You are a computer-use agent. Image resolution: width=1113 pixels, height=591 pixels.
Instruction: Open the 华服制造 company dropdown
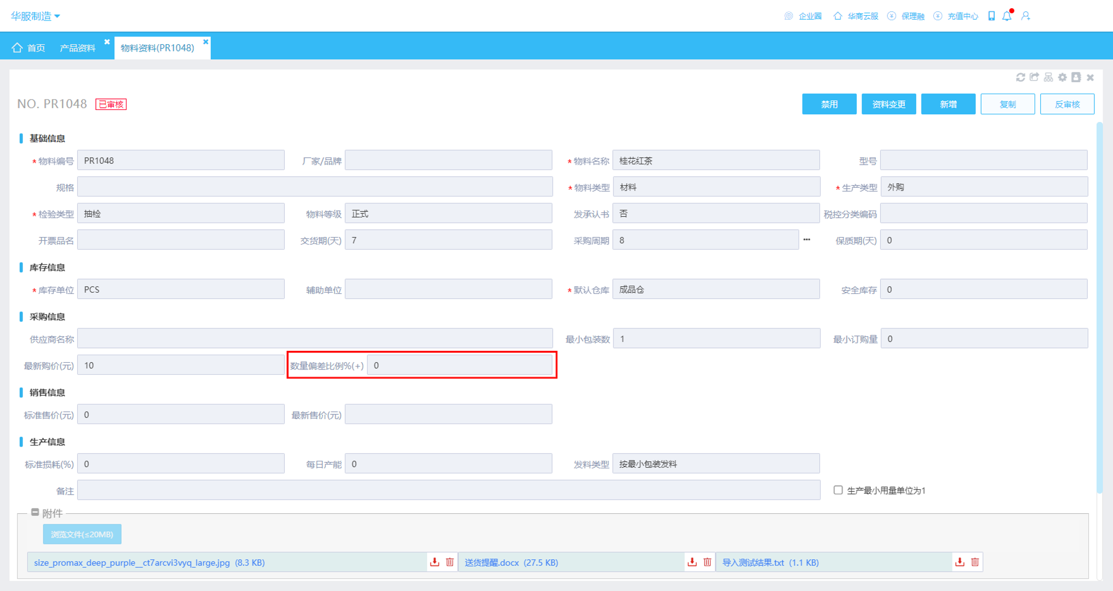[x=36, y=16]
